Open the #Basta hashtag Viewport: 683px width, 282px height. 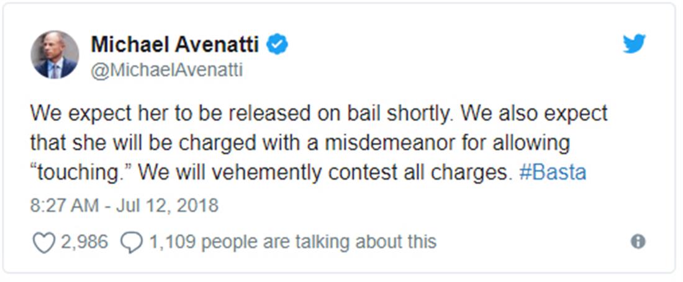click(552, 172)
